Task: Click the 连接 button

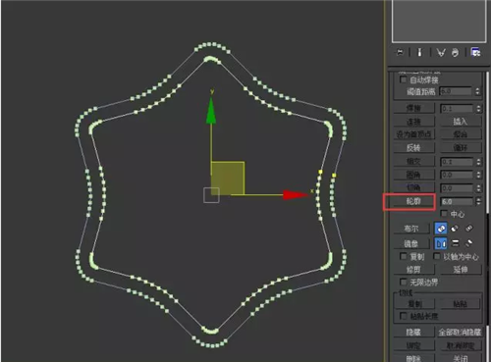Action: click(413, 122)
